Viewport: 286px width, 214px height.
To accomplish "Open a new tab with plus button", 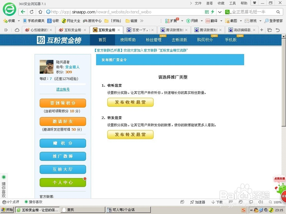I will 262,30.
